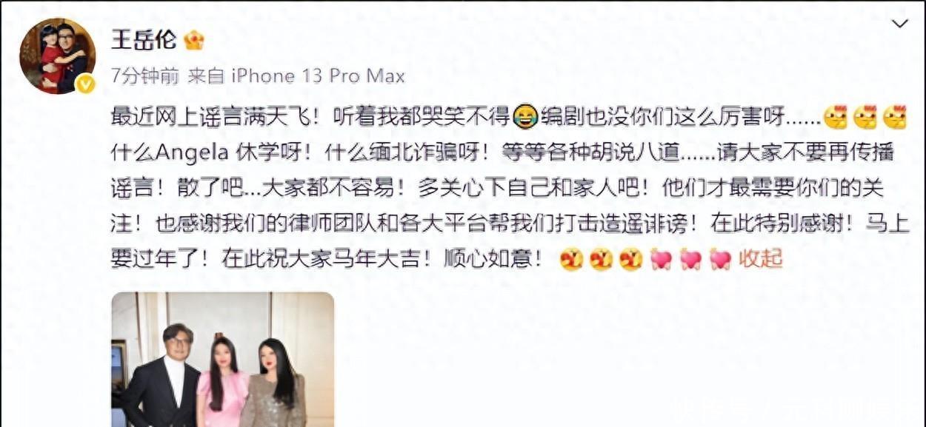Click the crown membership icon beside 王岳伦

[194, 39]
